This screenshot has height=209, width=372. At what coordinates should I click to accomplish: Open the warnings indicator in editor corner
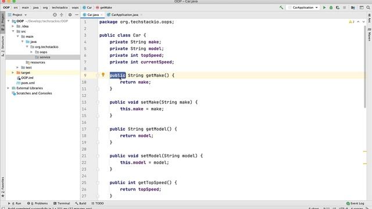352,22
